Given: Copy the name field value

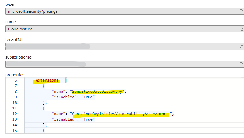Looking at the screenshot, I should pos(242,29).
